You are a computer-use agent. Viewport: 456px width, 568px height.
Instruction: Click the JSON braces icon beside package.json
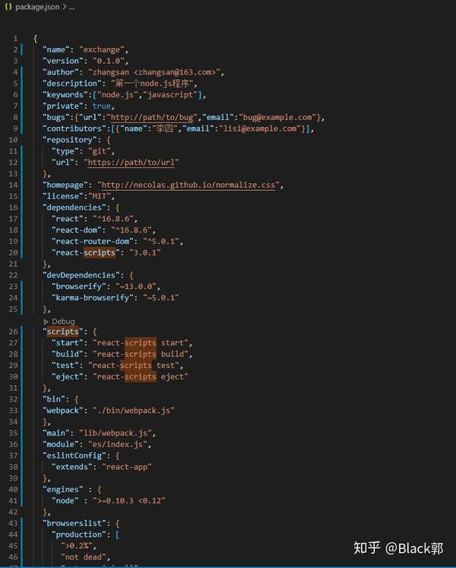pos(8,7)
